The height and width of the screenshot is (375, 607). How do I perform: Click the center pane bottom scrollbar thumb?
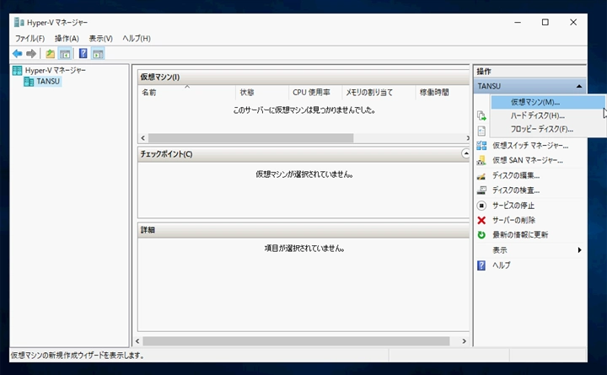[296, 341]
